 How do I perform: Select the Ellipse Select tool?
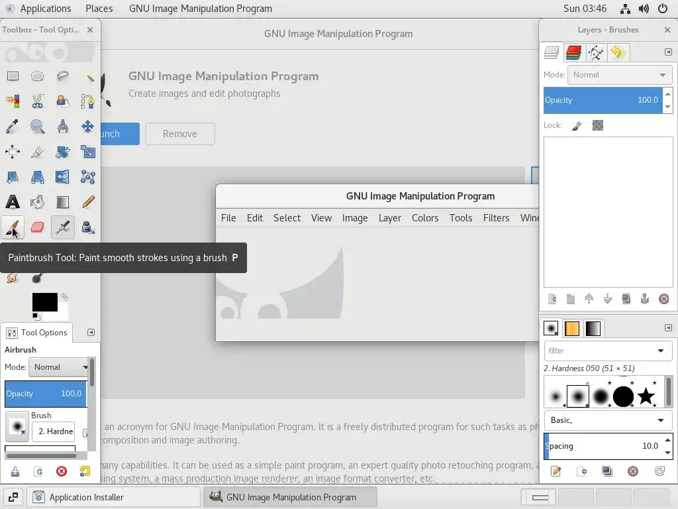coord(37,77)
